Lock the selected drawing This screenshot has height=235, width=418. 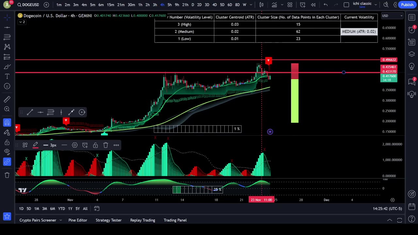click(x=95, y=145)
